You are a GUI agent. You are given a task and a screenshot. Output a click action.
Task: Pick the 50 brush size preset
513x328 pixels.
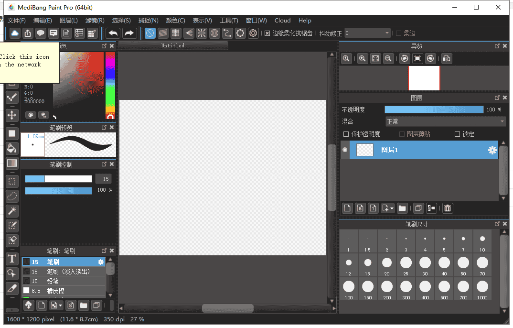coord(463,265)
